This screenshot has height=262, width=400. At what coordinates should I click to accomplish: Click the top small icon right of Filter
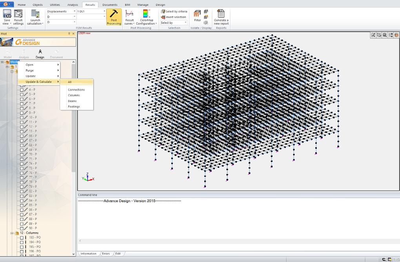(x=206, y=11)
